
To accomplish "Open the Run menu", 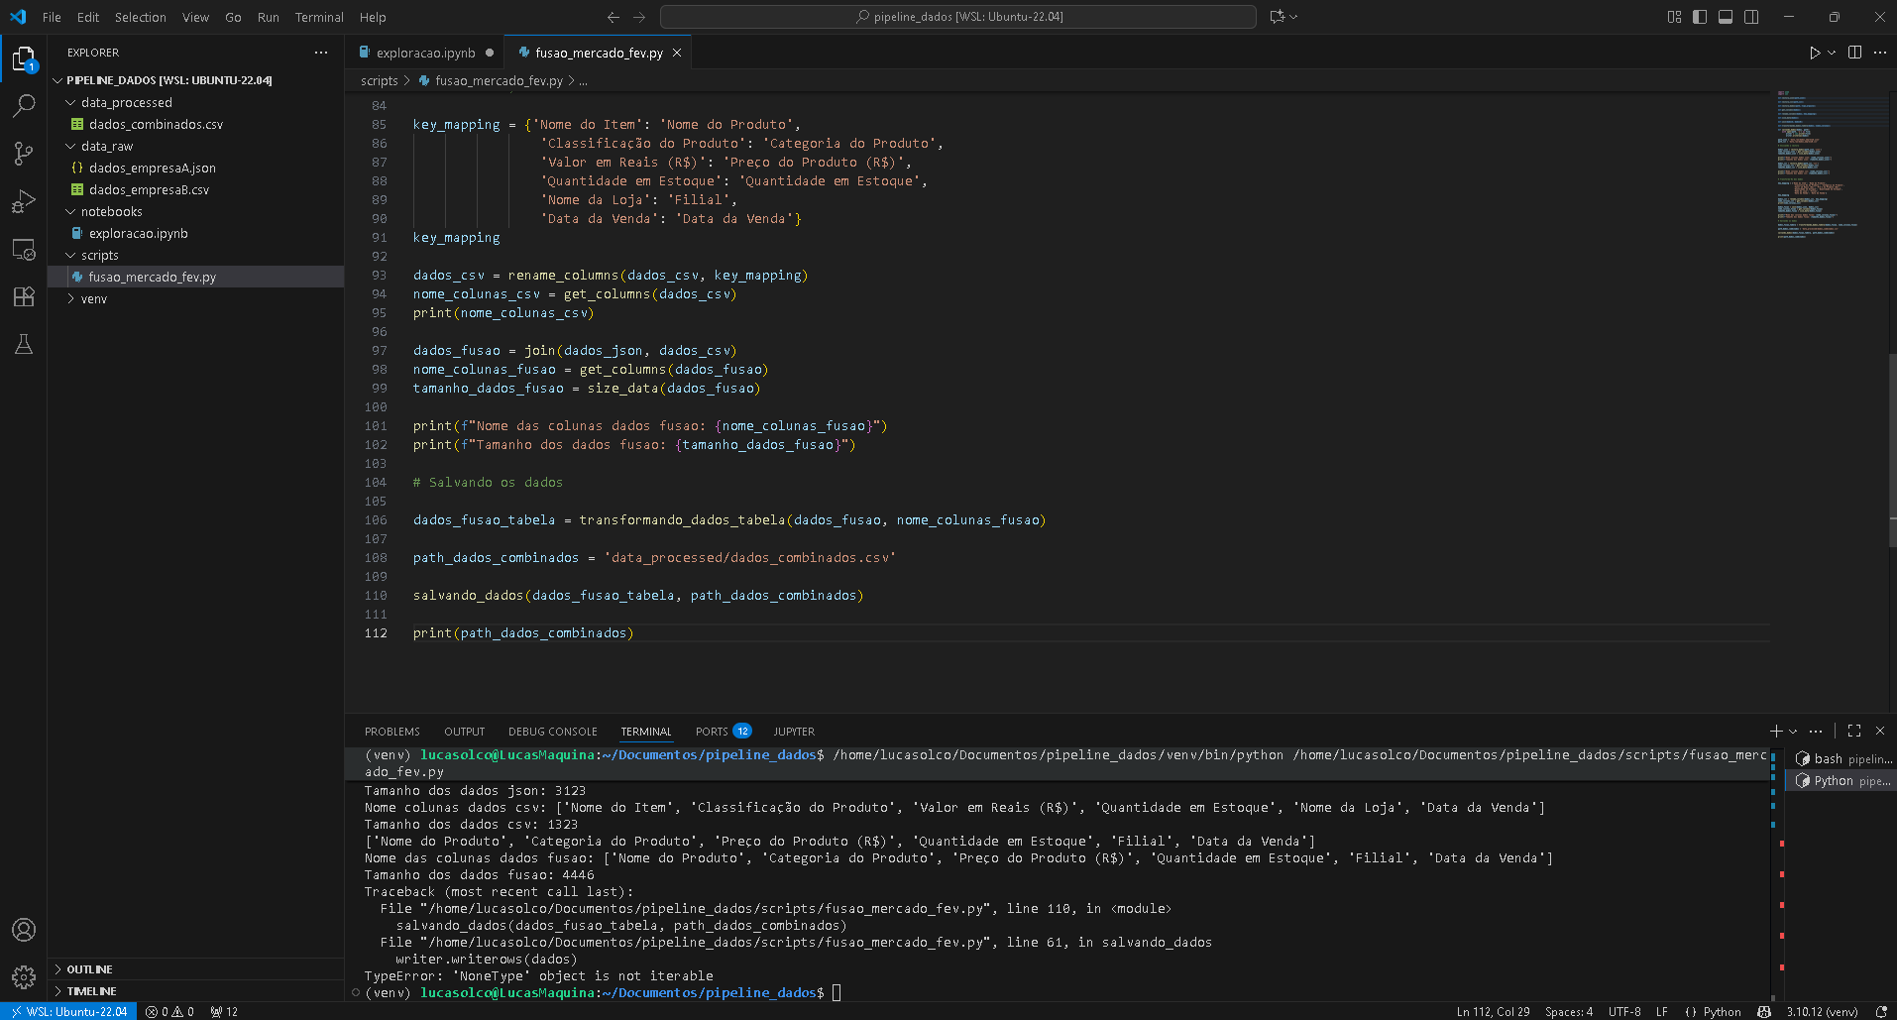I will pyautogui.click(x=268, y=17).
